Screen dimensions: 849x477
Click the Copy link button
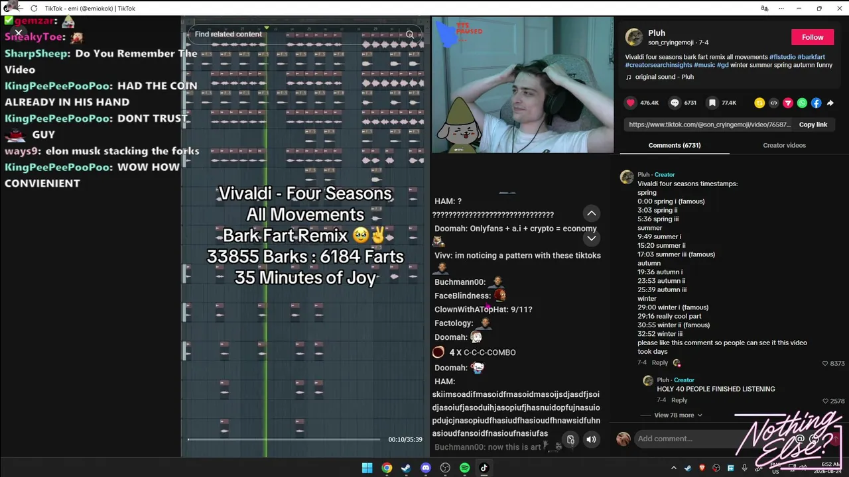[813, 125]
